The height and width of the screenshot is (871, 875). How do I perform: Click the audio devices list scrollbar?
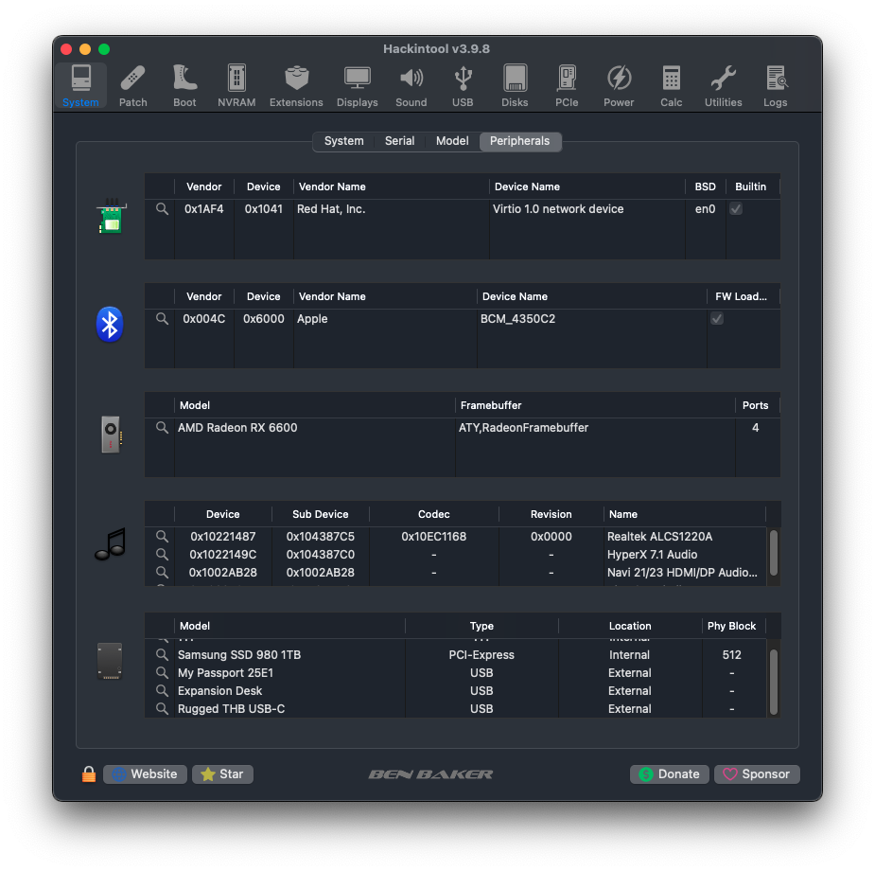[773, 554]
